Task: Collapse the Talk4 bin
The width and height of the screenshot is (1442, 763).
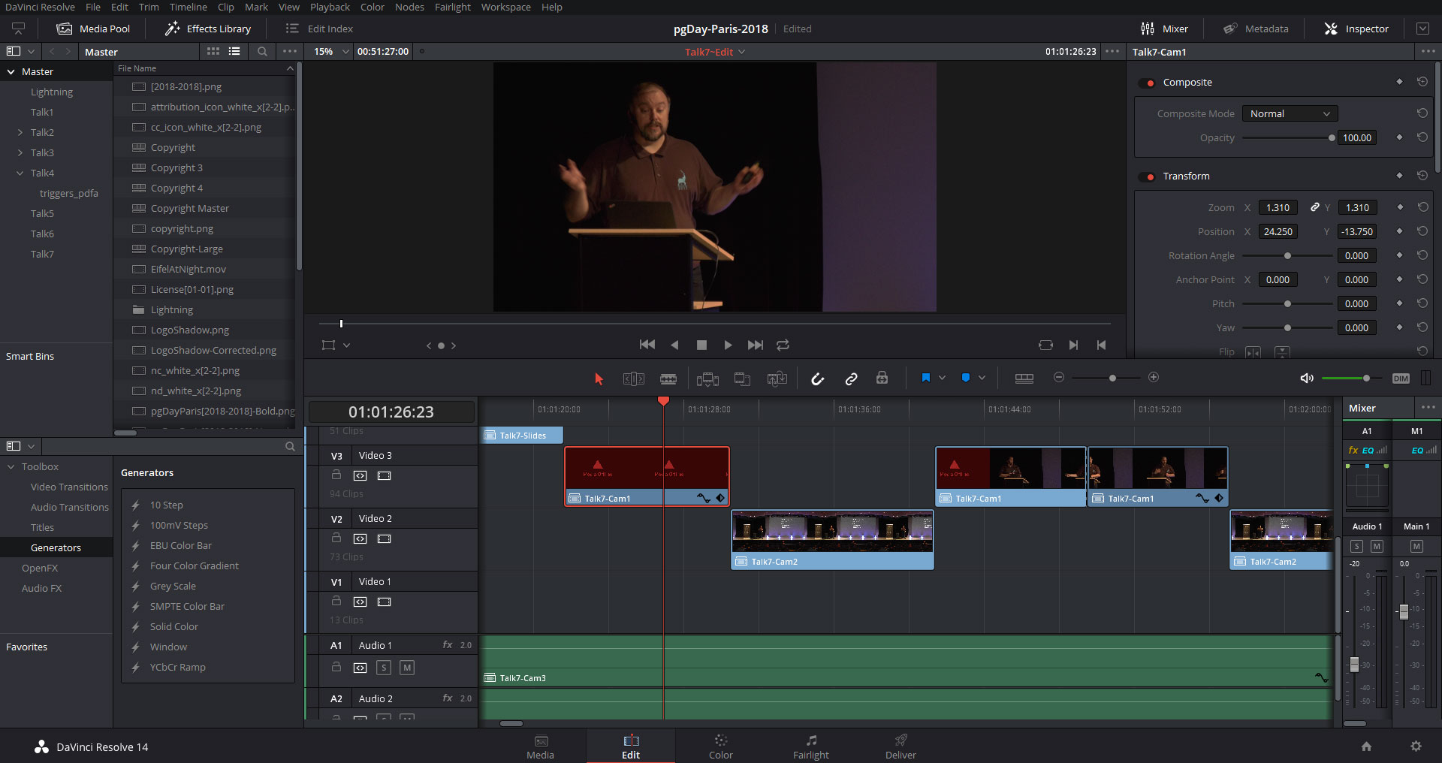Action: pyautogui.click(x=20, y=173)
